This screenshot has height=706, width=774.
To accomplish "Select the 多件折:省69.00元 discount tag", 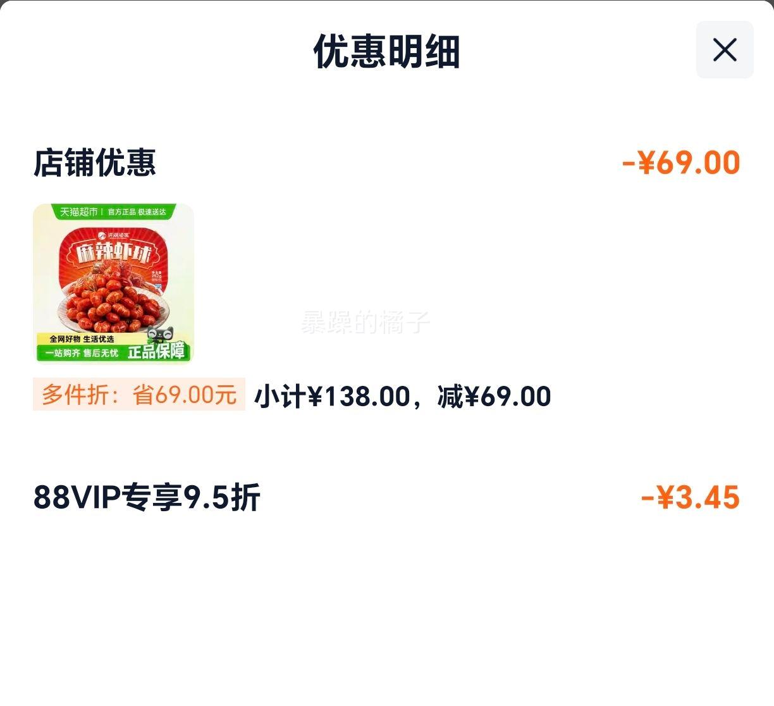I will [x=139, y=395].
